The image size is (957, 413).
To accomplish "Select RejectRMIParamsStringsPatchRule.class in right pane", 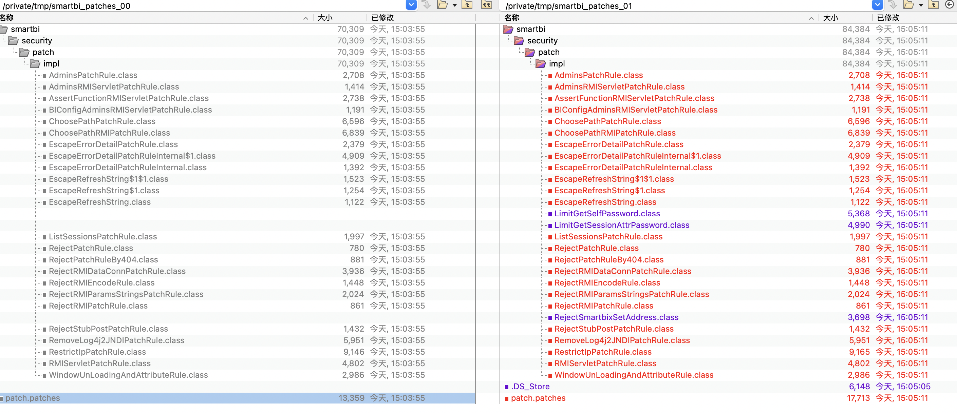I will pyautogui.click(x=632, y=294).
